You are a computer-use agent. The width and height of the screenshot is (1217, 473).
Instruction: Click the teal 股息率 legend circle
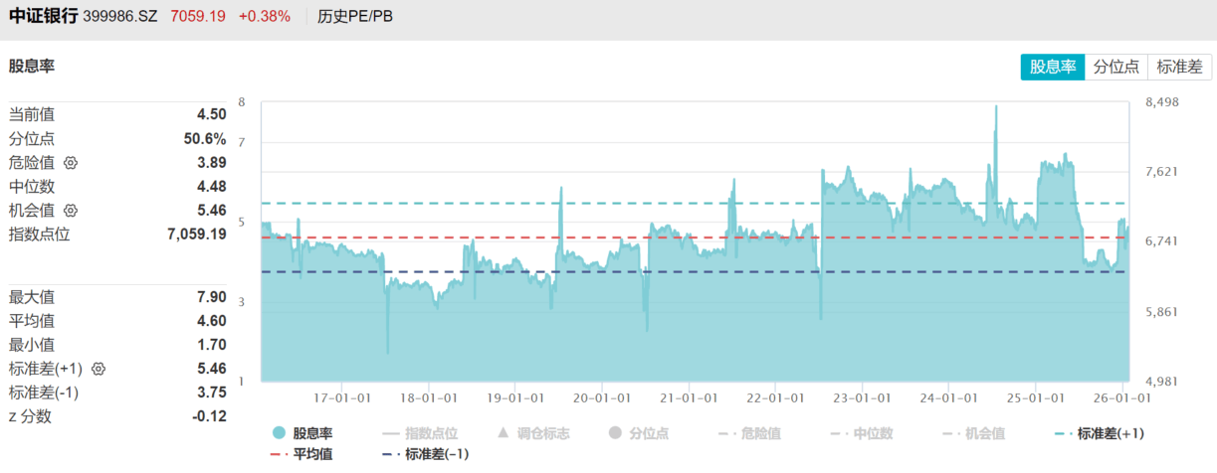279,433
